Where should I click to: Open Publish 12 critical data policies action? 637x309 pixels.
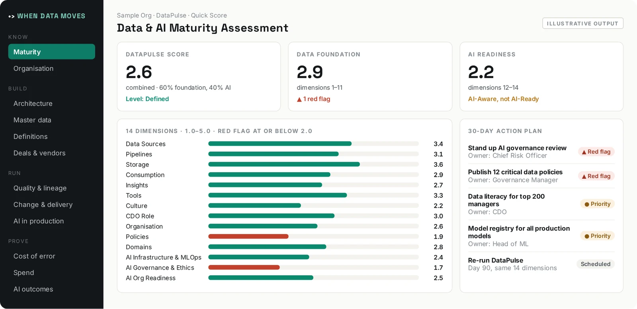(x=515, y=172)
